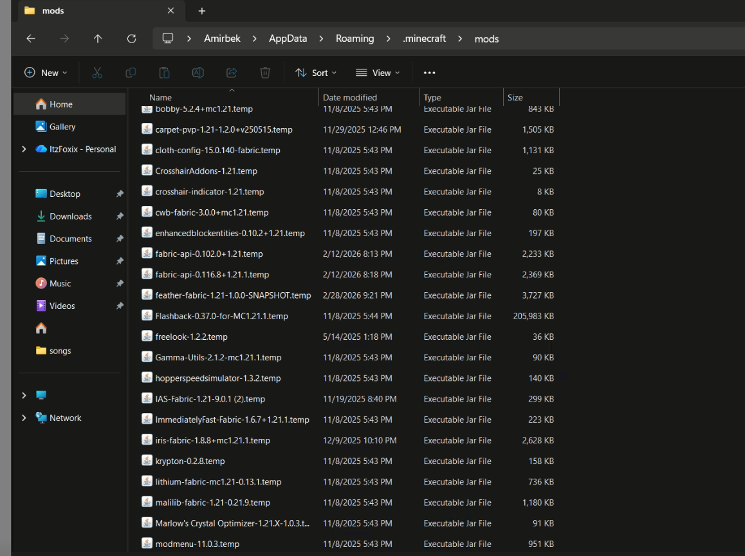Sort by the Size column header
Image resolution: width=745 pixels, height=556 pixels.
(515, 97)
